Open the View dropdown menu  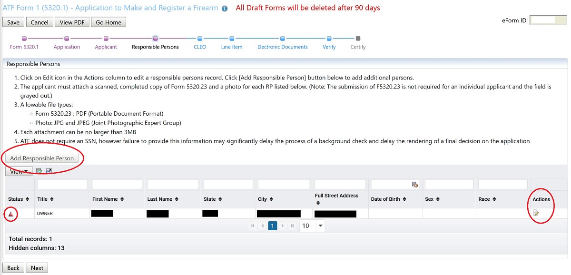click(x=19, y=171)
